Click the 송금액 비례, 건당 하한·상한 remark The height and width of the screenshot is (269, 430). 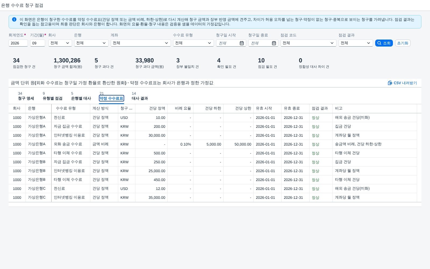tap(358, 144)
